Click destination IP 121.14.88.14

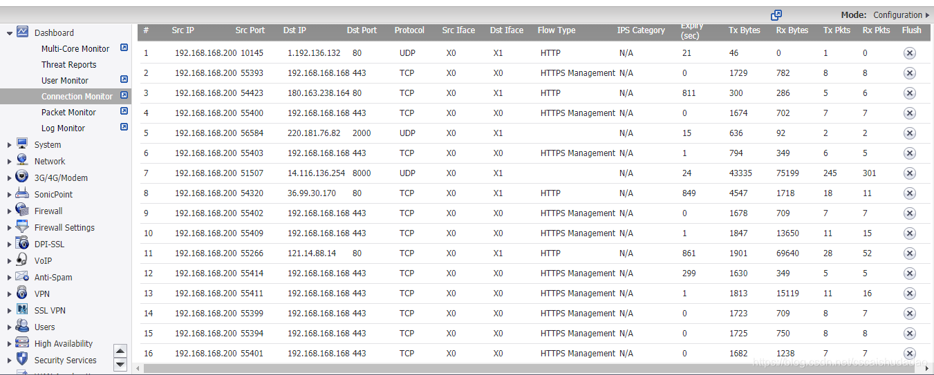(x=312, y=253)
